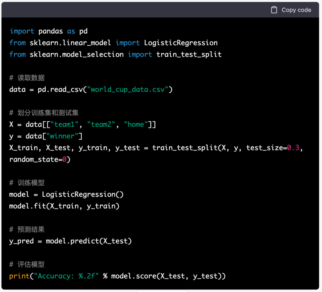Click the string "winner"
322x292 pixels.
62,136
